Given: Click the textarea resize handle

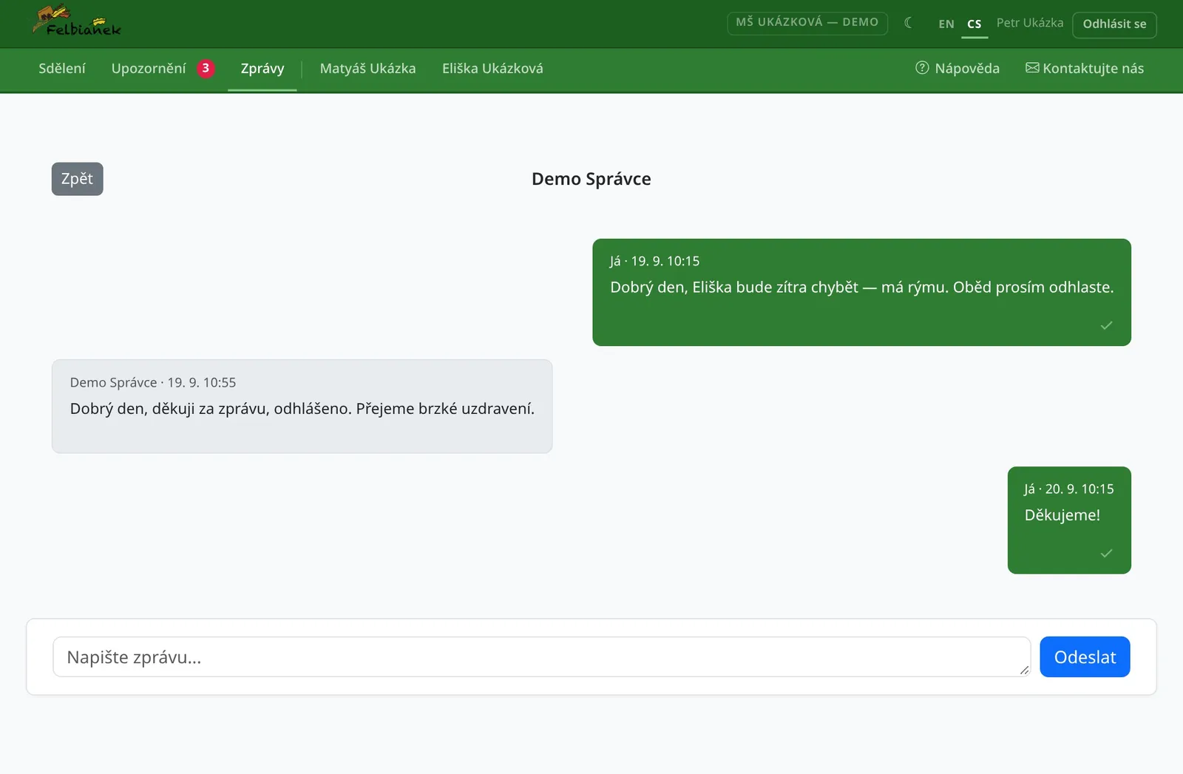Looking at the screenshot, I should coord(1023,670).
